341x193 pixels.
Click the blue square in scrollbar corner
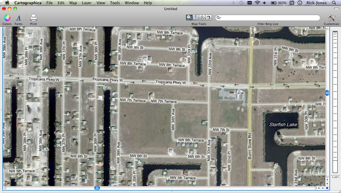point(327,188)
